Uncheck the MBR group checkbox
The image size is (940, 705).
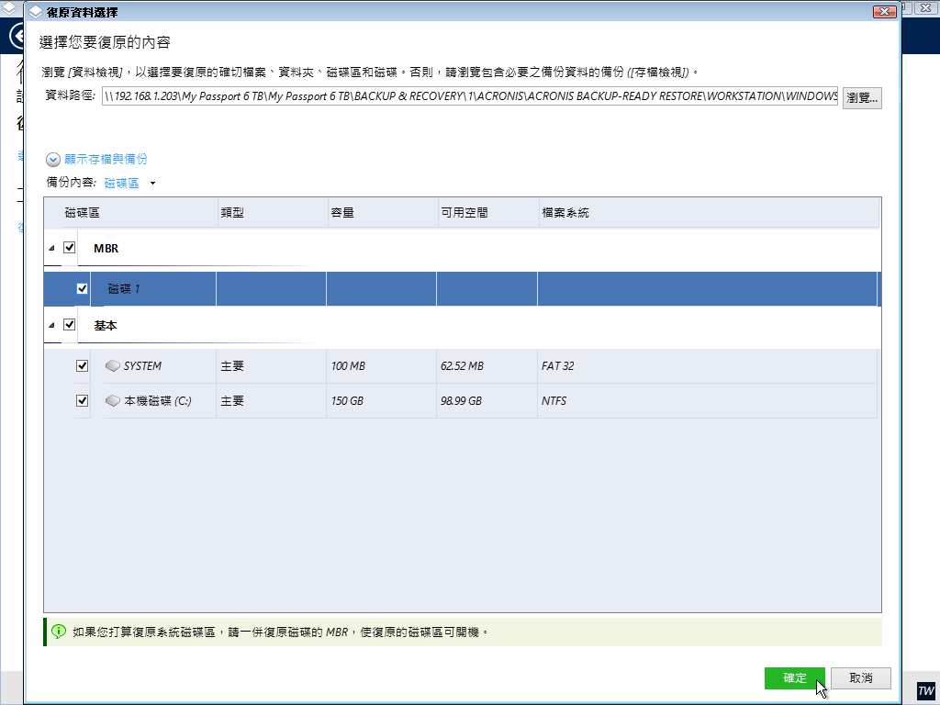(x=70, y=248)
